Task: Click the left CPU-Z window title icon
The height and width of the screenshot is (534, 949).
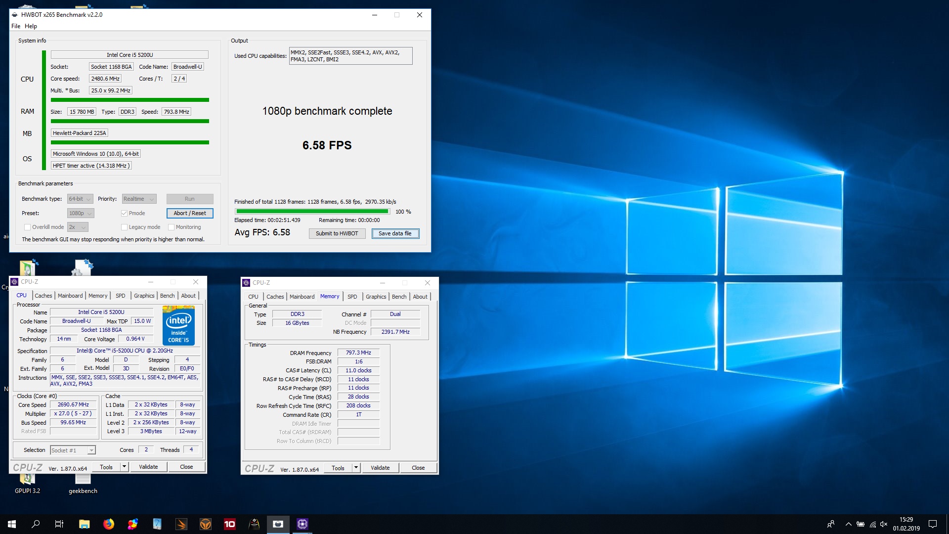Action: (x=14, y=282)
